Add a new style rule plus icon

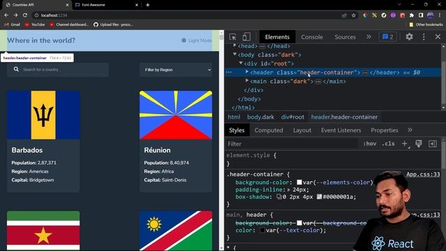pos(404,144)
